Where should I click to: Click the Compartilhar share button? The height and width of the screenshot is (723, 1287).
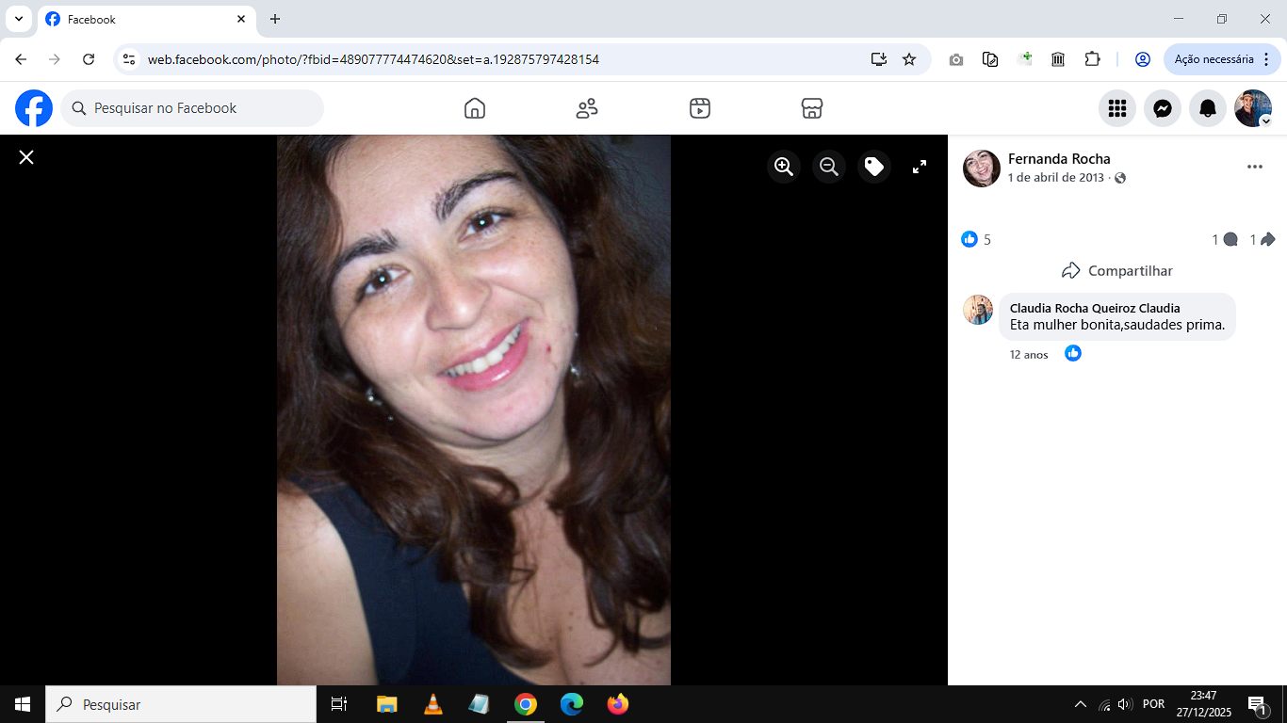(1117, 271)
